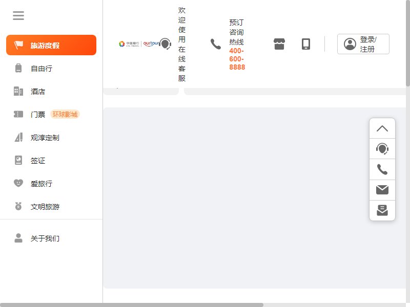Click the mobile phone icon in header
This screenshot has height=307, width=410.
(x=306, y=44)
